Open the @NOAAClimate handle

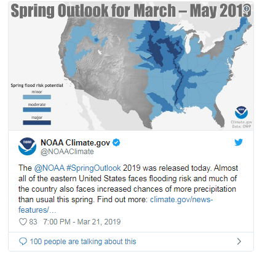coord(67,152)
